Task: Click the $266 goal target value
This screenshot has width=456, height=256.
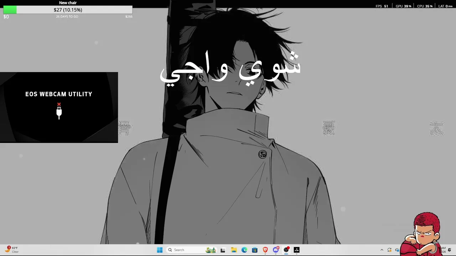Action: (x=129, y=17)
